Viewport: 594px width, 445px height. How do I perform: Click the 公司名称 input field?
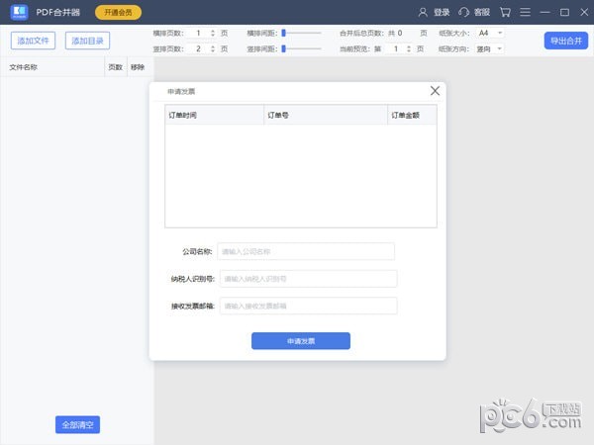[x=306, y=251]
